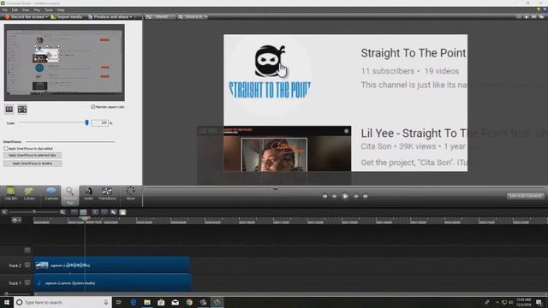Click Import media button

[67, 17]
